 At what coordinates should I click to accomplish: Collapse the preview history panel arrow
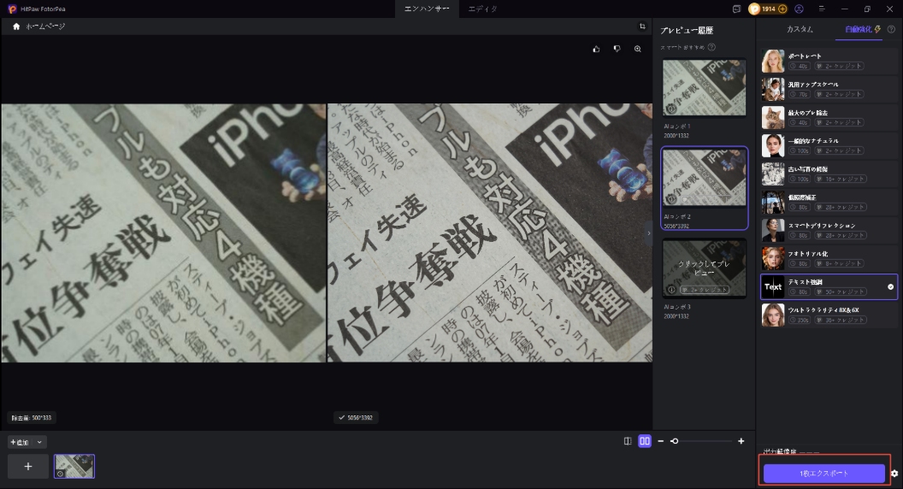coord(649,233)
